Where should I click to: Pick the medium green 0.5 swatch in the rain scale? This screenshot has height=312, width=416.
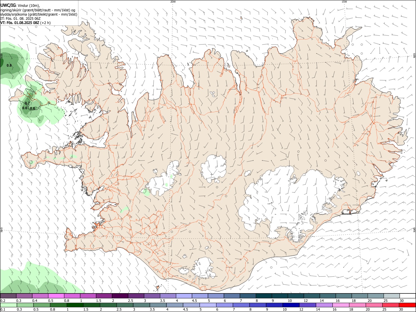(42, 305)
